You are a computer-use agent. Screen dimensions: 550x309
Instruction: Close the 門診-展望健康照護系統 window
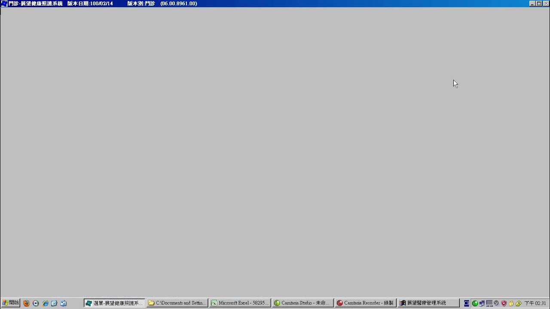(546, 3)
